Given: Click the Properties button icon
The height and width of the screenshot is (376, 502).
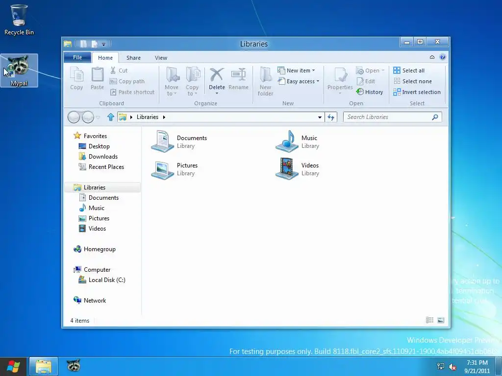Looking at the screenshot, I should pyautogui.click(x=340, y=75).
